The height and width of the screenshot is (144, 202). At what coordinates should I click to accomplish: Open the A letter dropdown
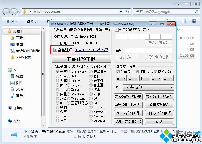(x=121, y=78)
